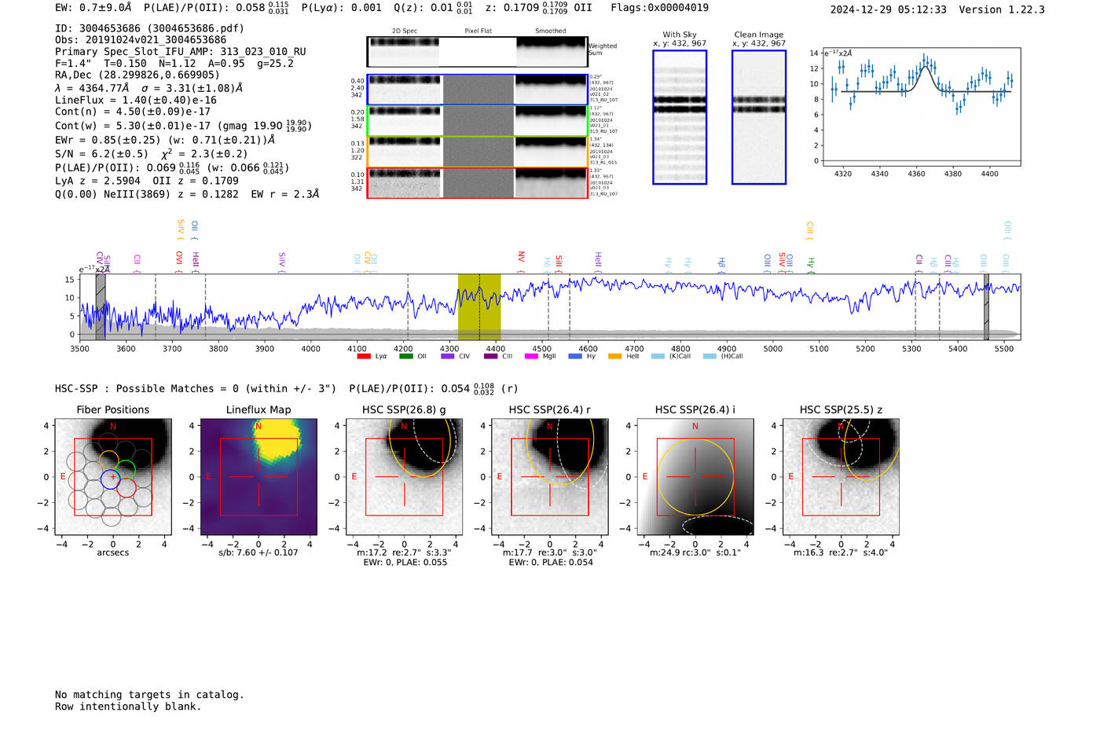Click the Flags:0x00004019 header text

[x=659, y=8]
